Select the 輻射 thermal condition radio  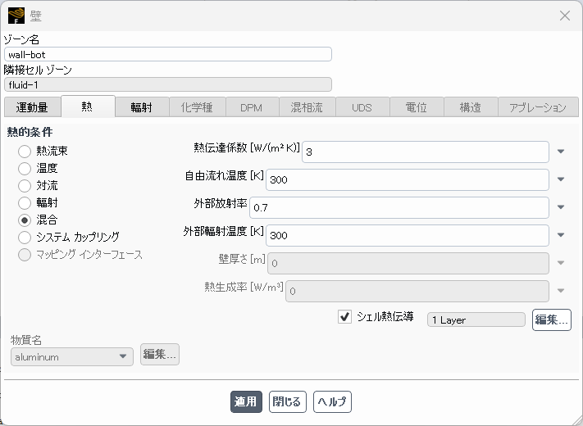[25, 203]
